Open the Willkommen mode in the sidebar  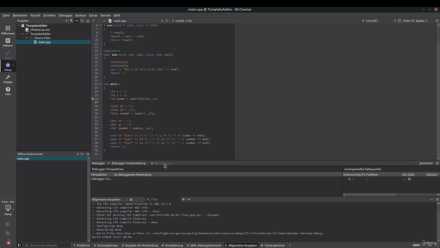pyautogui.click(x=8, y=30)
